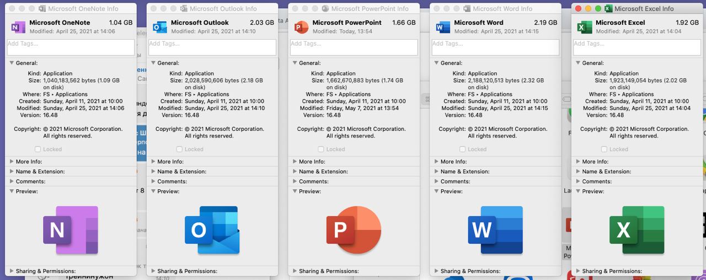The height and width of the screenshot is (280, 706).
Task: Click the large PowerPoint preview icon
Action: [354, 230]
